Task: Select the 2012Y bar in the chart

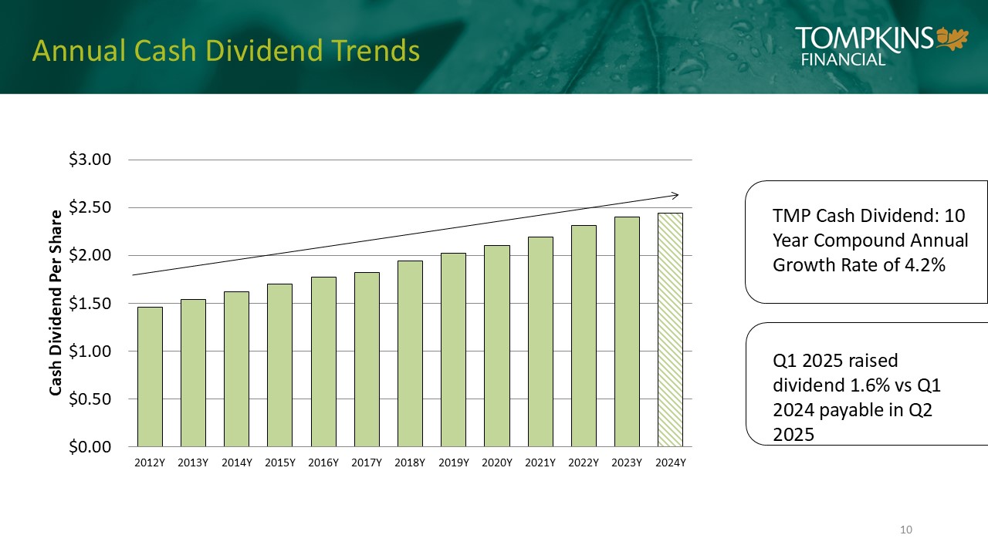Action: click(150, 377)
